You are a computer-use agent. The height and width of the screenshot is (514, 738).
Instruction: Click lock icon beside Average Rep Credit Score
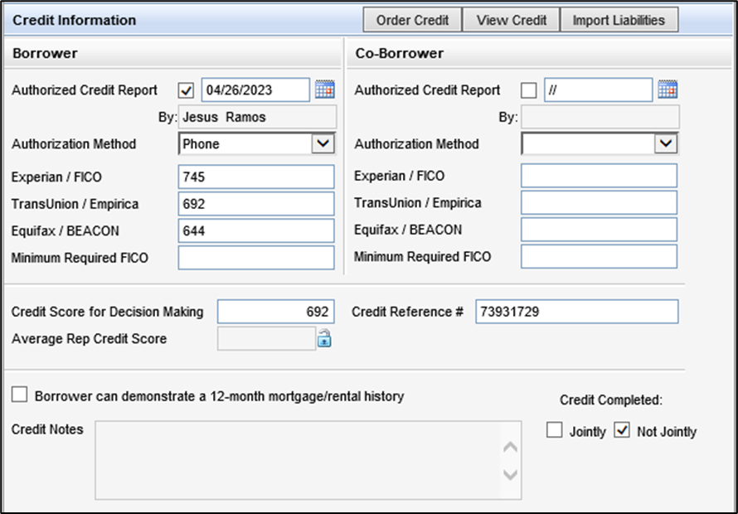(x=325, y=338)
